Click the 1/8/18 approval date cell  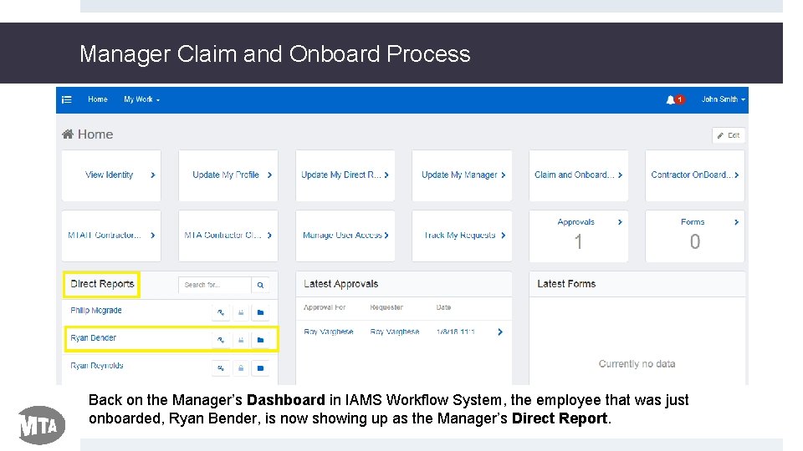click(x=455, y=332)
